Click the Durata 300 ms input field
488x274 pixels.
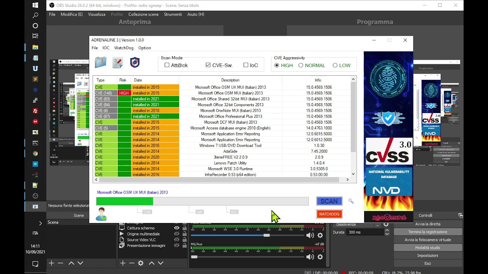pos(364,232)
